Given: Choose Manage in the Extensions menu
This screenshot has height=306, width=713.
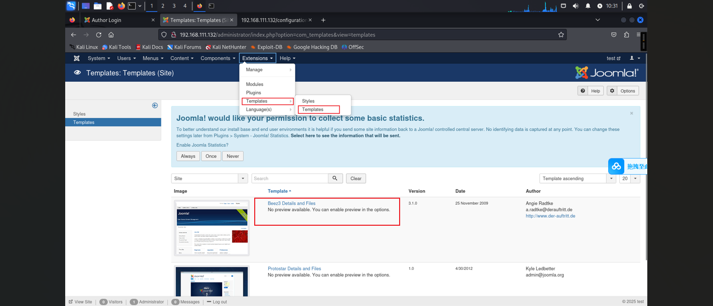Looking at the screenshot, I should pyautogui.click(x=267, y=70).
